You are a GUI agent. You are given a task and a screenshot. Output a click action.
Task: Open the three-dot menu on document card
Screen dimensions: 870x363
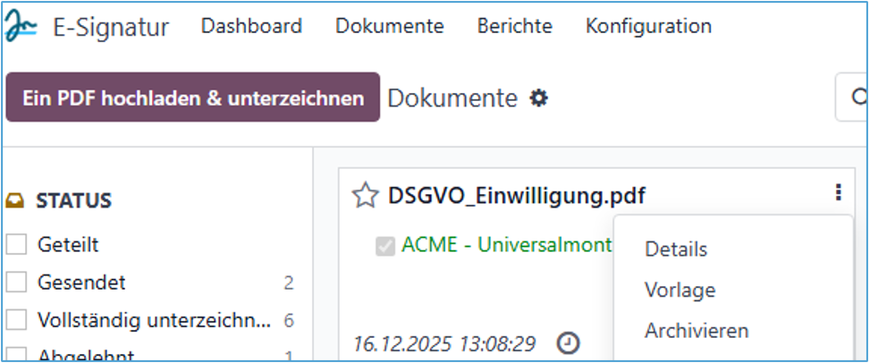838,192
